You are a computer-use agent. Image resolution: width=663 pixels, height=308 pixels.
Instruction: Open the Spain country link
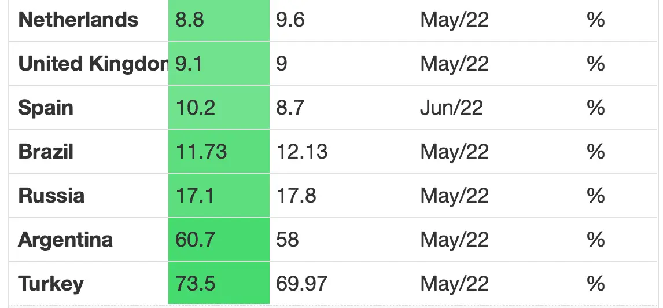coord(46,108)
